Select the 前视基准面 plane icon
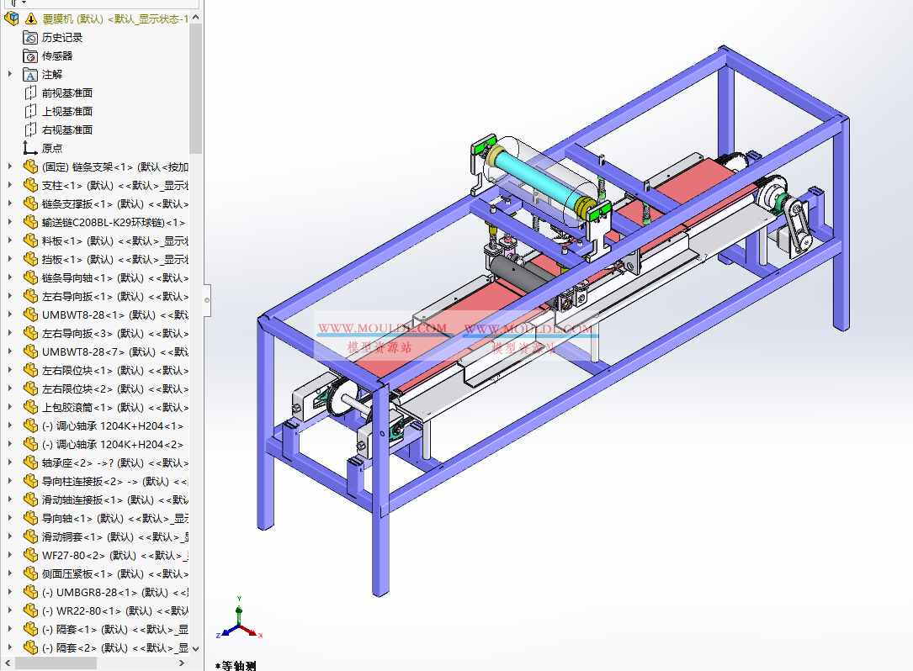 point(30,93)
